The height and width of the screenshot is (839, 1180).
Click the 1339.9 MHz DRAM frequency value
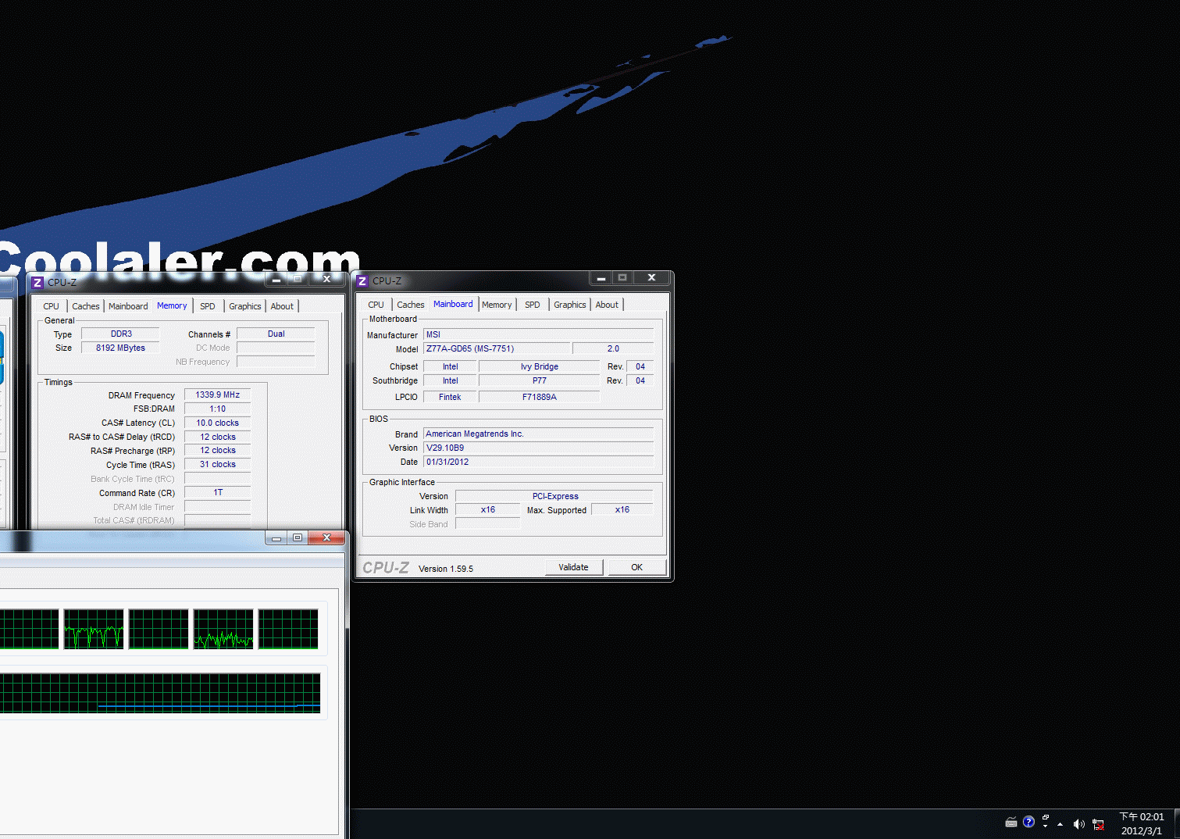pos(217,395)
